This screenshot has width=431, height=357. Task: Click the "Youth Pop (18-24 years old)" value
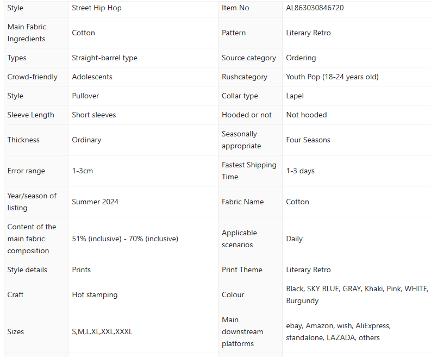coord(332,77)
